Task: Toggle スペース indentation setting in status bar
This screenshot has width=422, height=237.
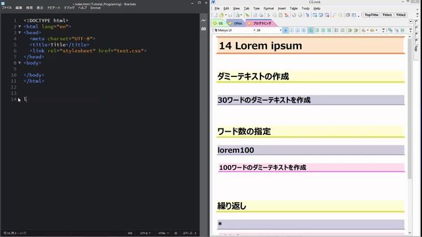Action: click(189, 233)
